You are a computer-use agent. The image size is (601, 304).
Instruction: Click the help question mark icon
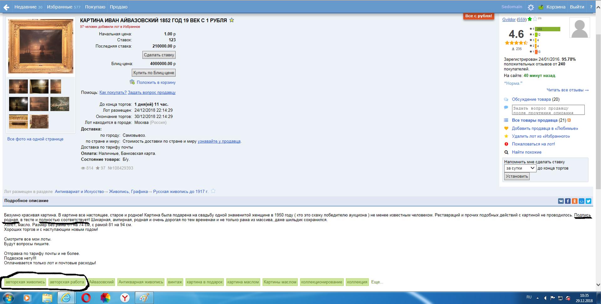click(x=591, y=7)
